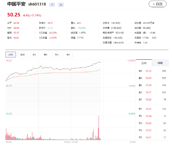Click the 流通市值 value 5443.41亿
The width and height of the screenshot is (172, 145).
(x=119, y=42)
